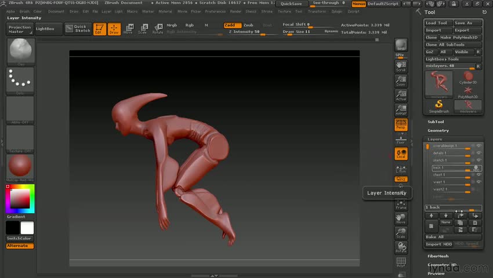
Task: Expand the SubTool palette section
Action: click(436, 122)
